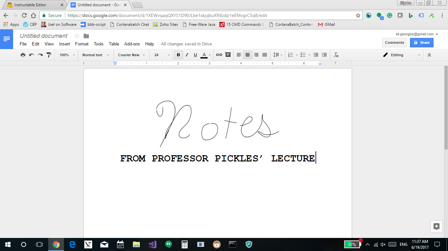448x251 pixels.
Task: Open the 100% zoom dropdown
Action: [x=67, y=55]
